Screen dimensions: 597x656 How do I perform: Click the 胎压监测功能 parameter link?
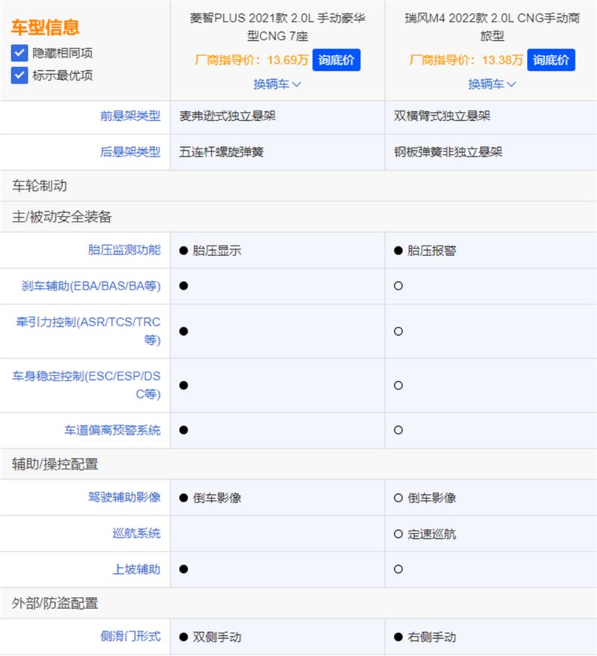pos(125,250)
